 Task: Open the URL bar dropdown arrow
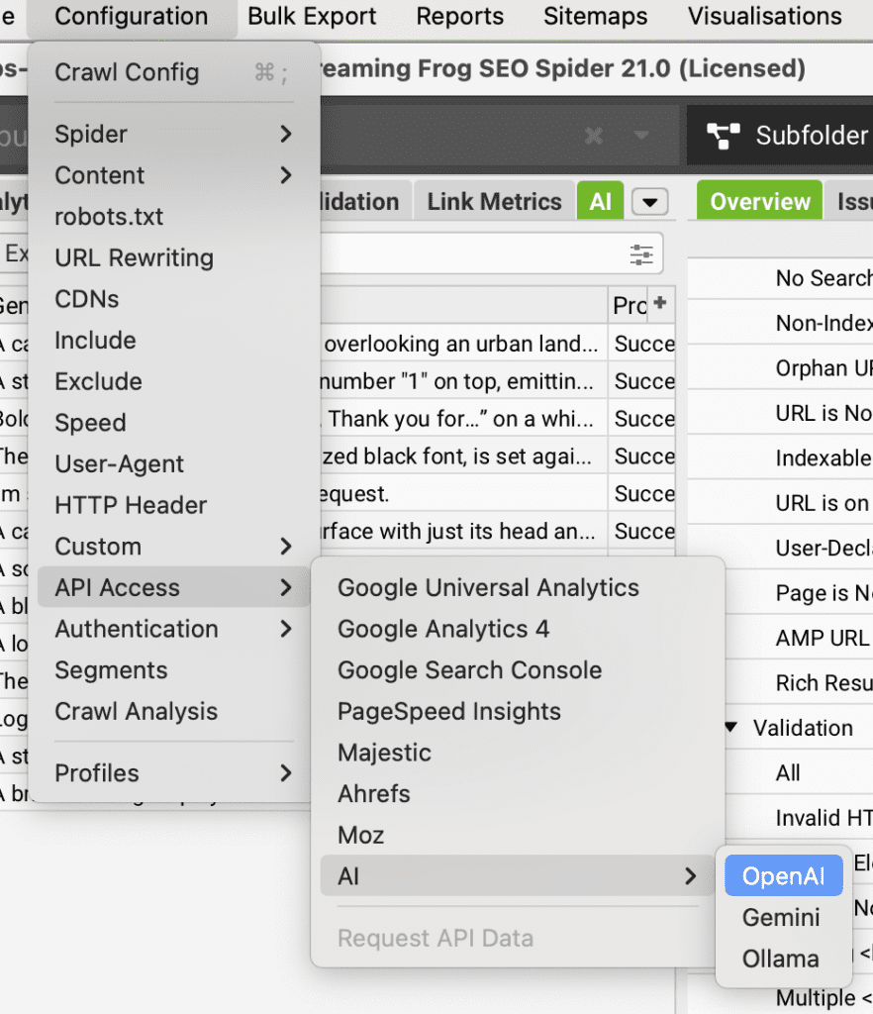641,135
